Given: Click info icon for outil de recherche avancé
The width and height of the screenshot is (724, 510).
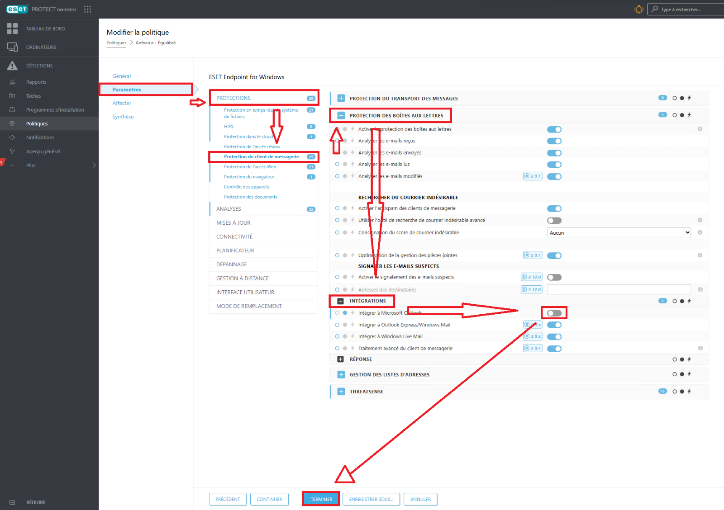Looking at the screenshot, I should tap(700, 220).
